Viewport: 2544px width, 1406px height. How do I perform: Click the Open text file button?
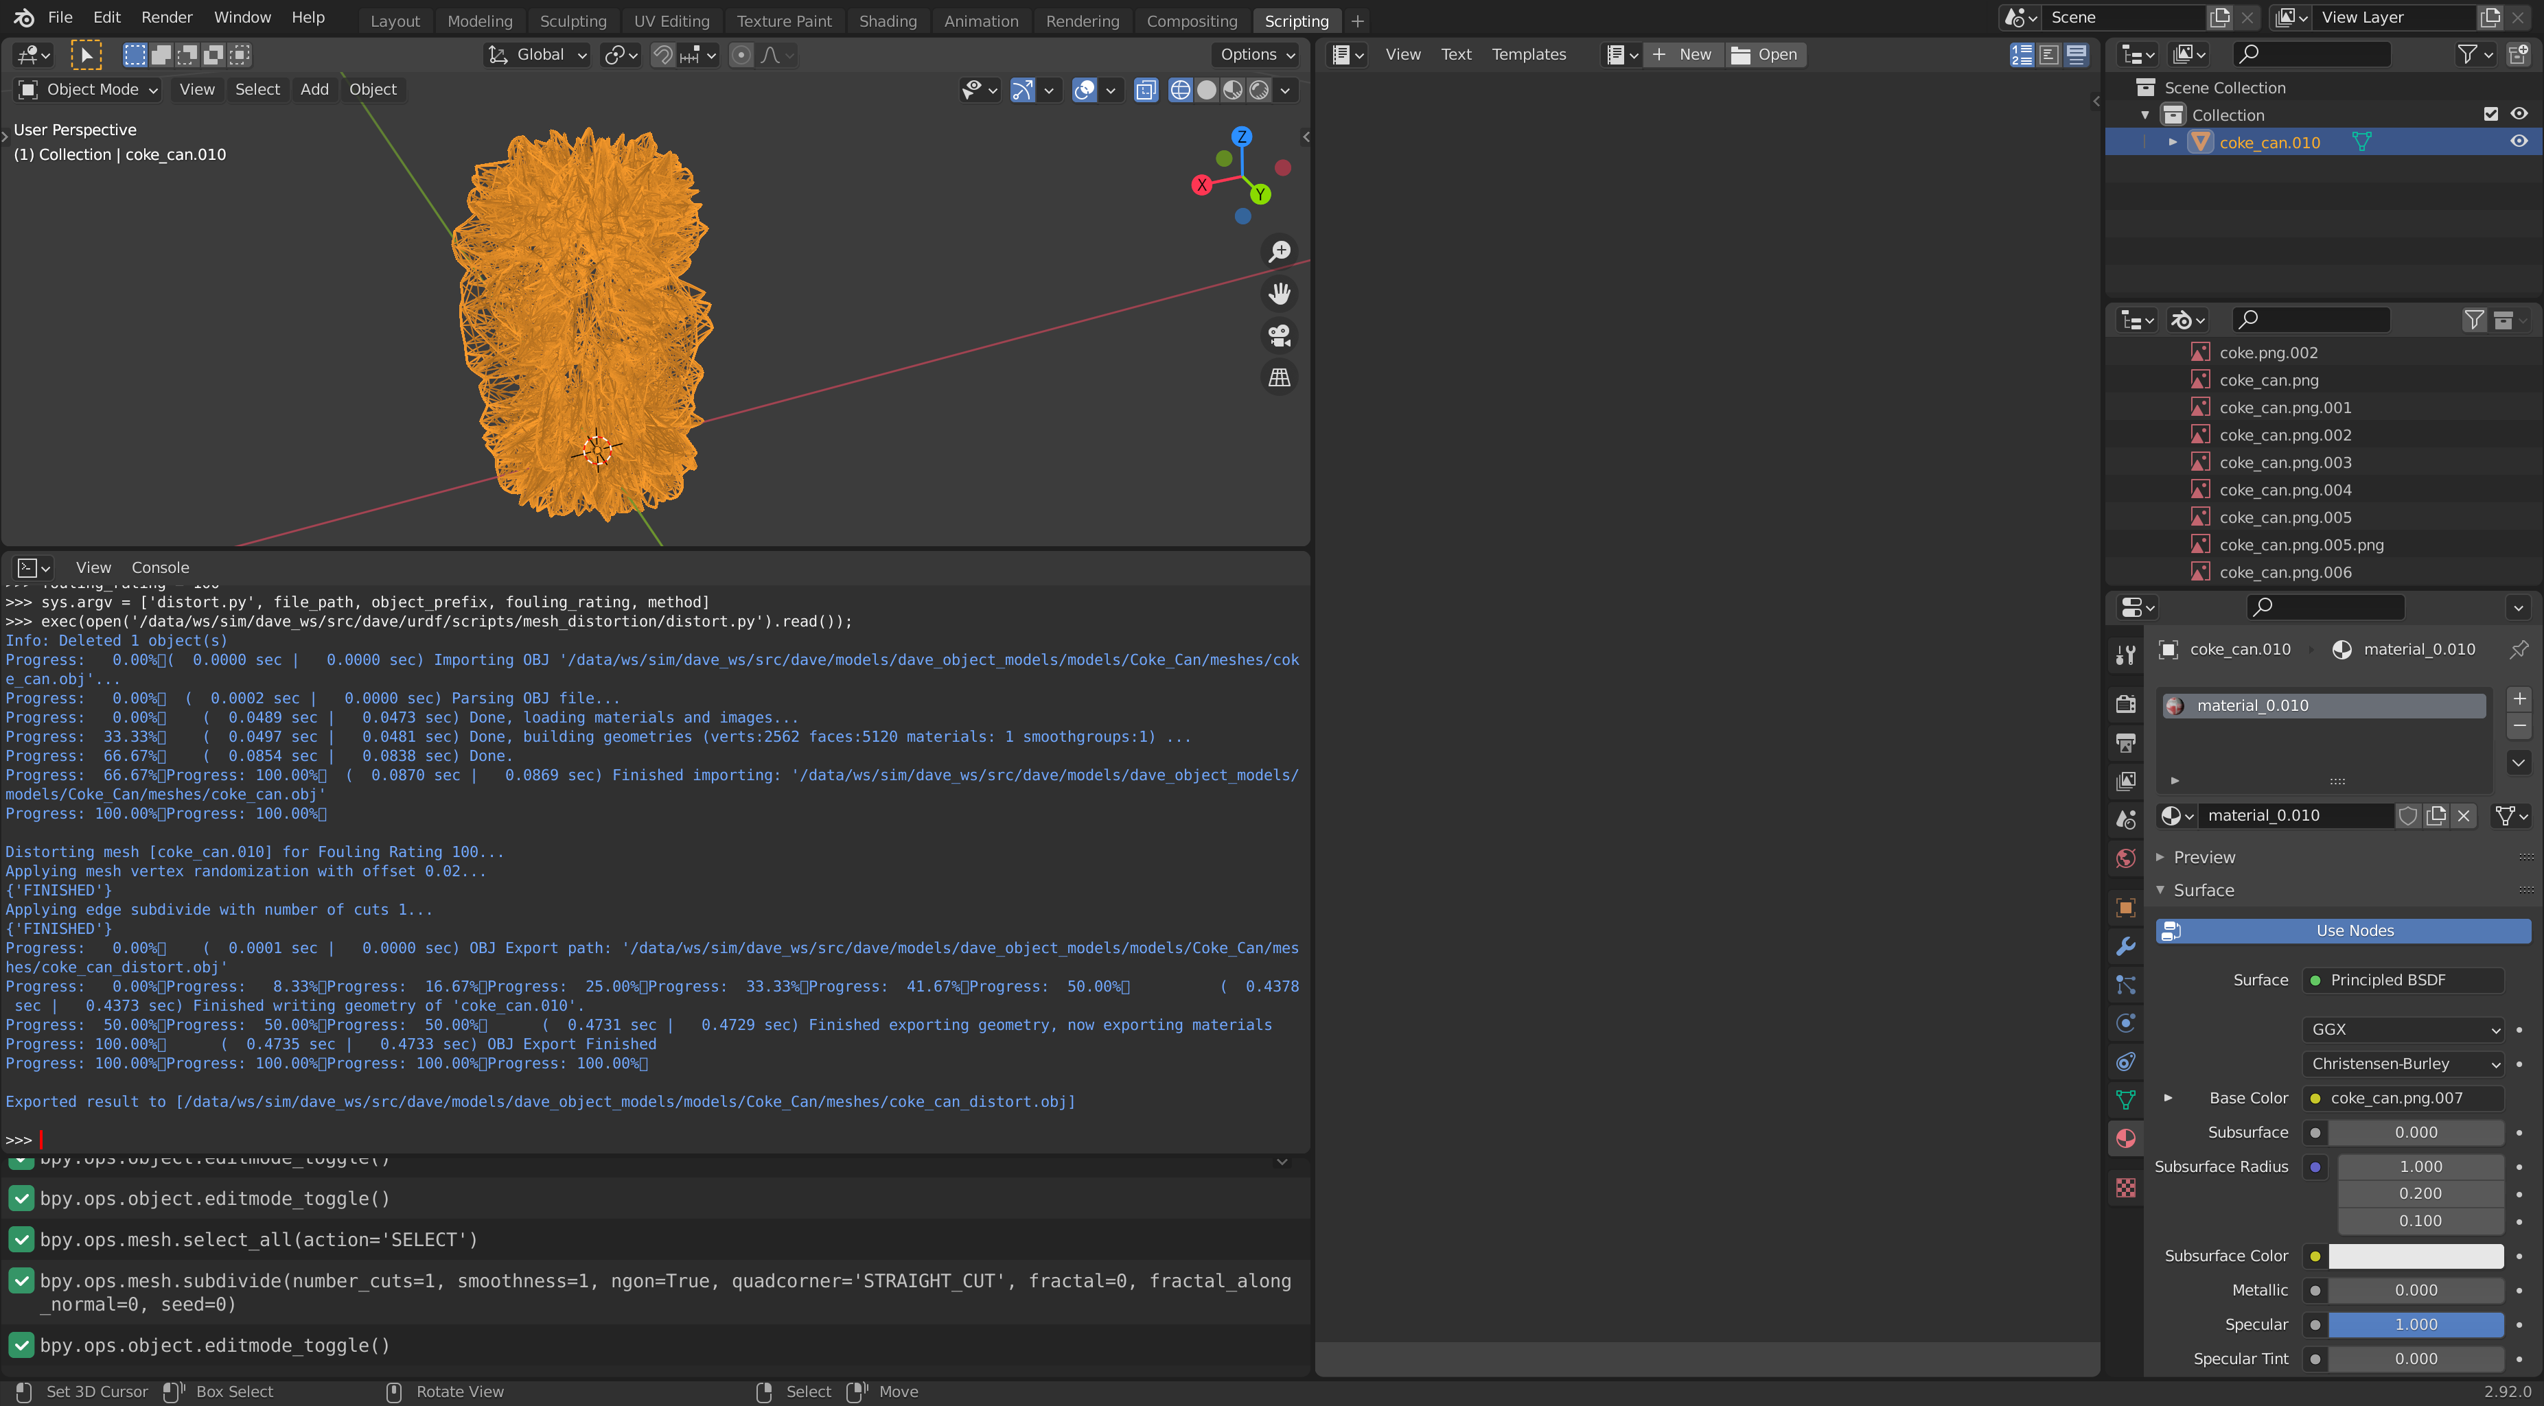point(1765,54)
